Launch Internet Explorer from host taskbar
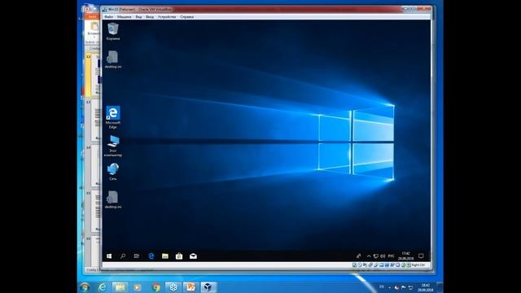This screenshot has width=521, height=293. pos(103,287)
